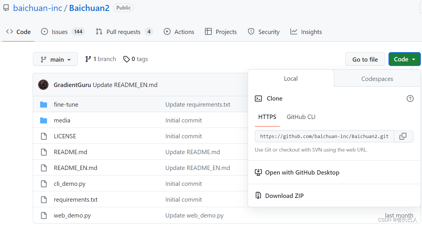This screenshot has height=225, width=422.
Task: Open the README.md file
Action: (70, 152)
